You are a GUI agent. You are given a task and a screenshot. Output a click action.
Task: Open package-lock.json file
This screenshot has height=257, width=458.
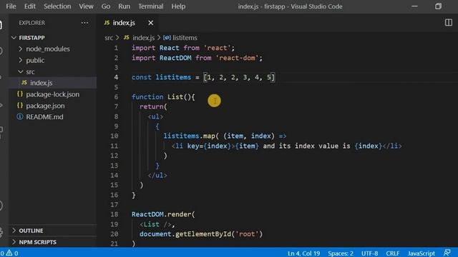(x=52, y=94)
